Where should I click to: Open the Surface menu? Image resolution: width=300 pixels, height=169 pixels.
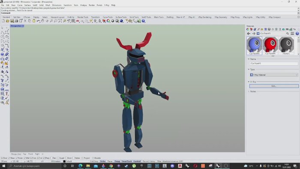click(x=27, y=5)
